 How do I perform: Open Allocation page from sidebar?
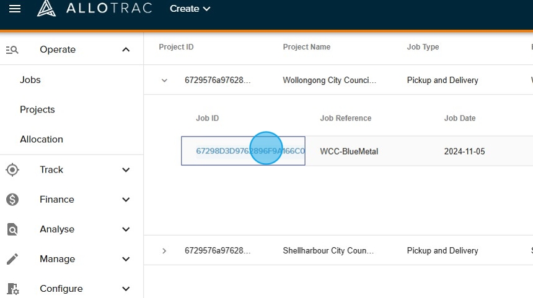[x=42, y=139]
